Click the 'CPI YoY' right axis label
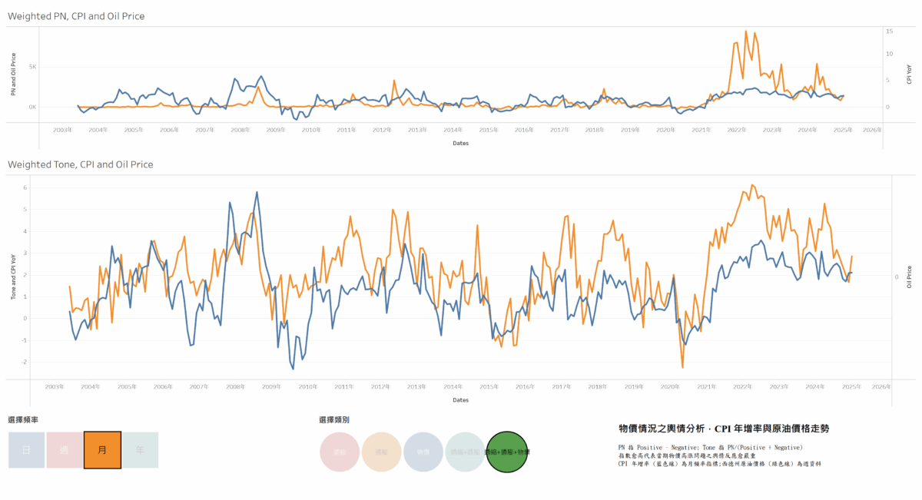The image size is (922, 500). click(910, 73)
